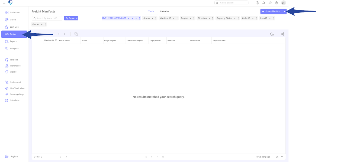
Task: Open Coverage Map in the sidebar
Action: 14,94
